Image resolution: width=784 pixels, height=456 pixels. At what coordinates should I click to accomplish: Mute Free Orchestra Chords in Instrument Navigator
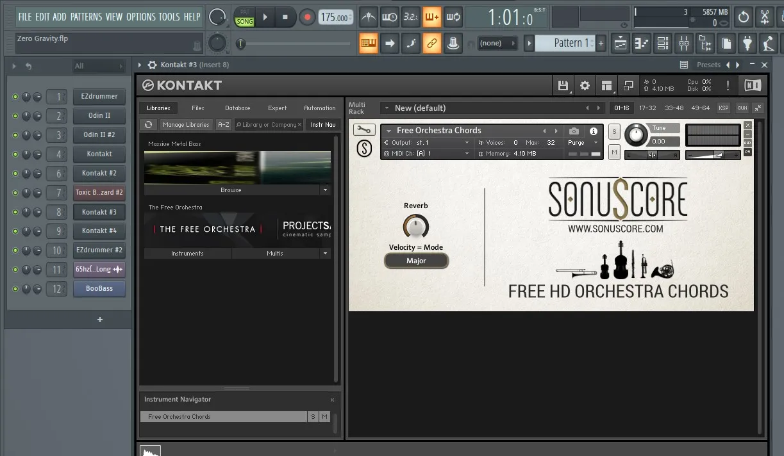tap(324, 416)
